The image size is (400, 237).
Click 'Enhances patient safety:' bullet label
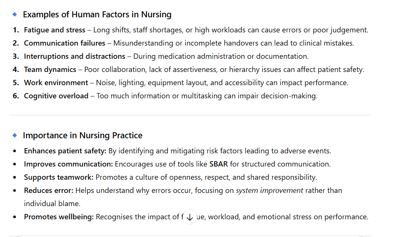[65, 151]
